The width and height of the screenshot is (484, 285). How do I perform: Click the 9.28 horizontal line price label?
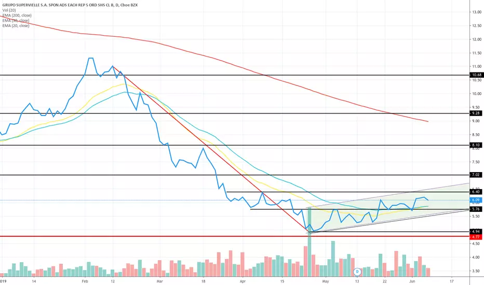pos(476,113)
